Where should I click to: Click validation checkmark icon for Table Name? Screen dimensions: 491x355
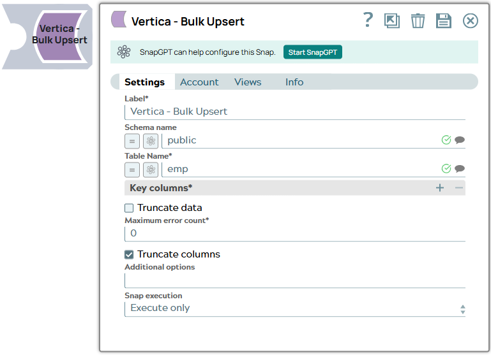[x=446, y=169]
